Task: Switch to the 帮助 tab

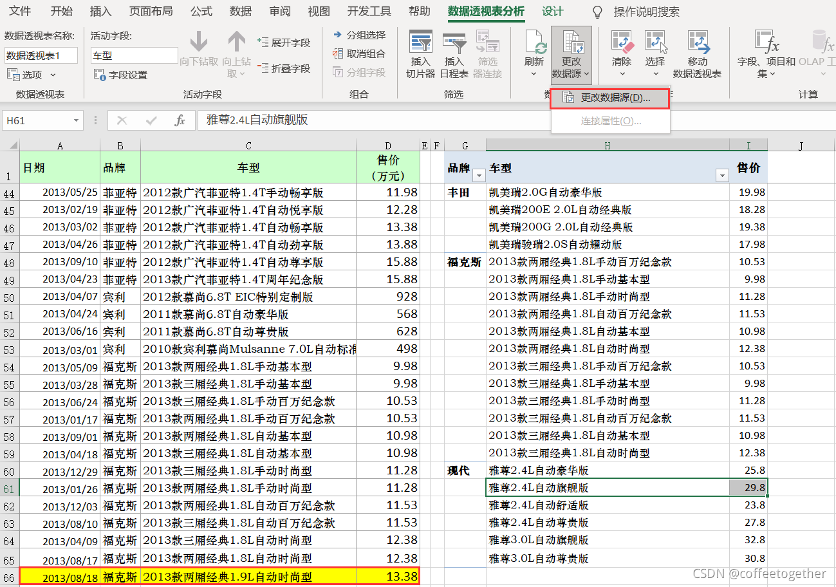Action: (x=420, y=12)
